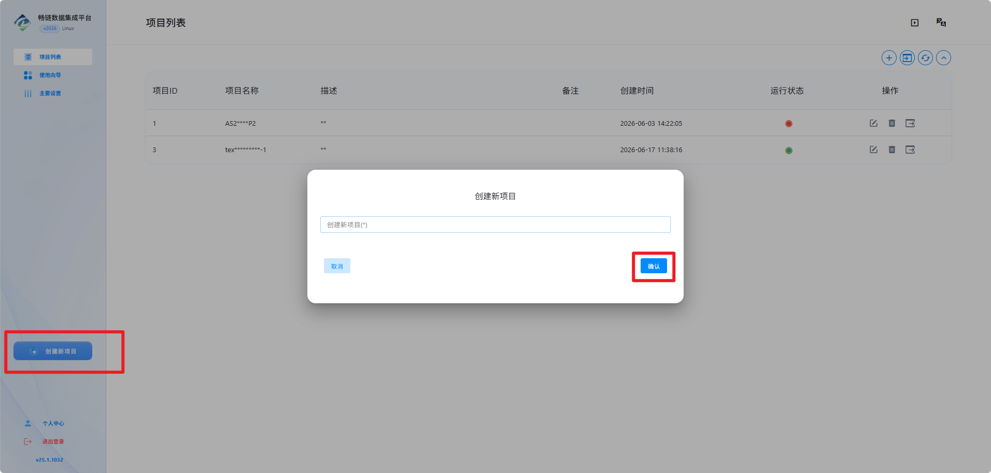The image size is (991, 473).
Task: Select 退出登录 to log out
Action: pyautogui.click(x=53, y=441)
